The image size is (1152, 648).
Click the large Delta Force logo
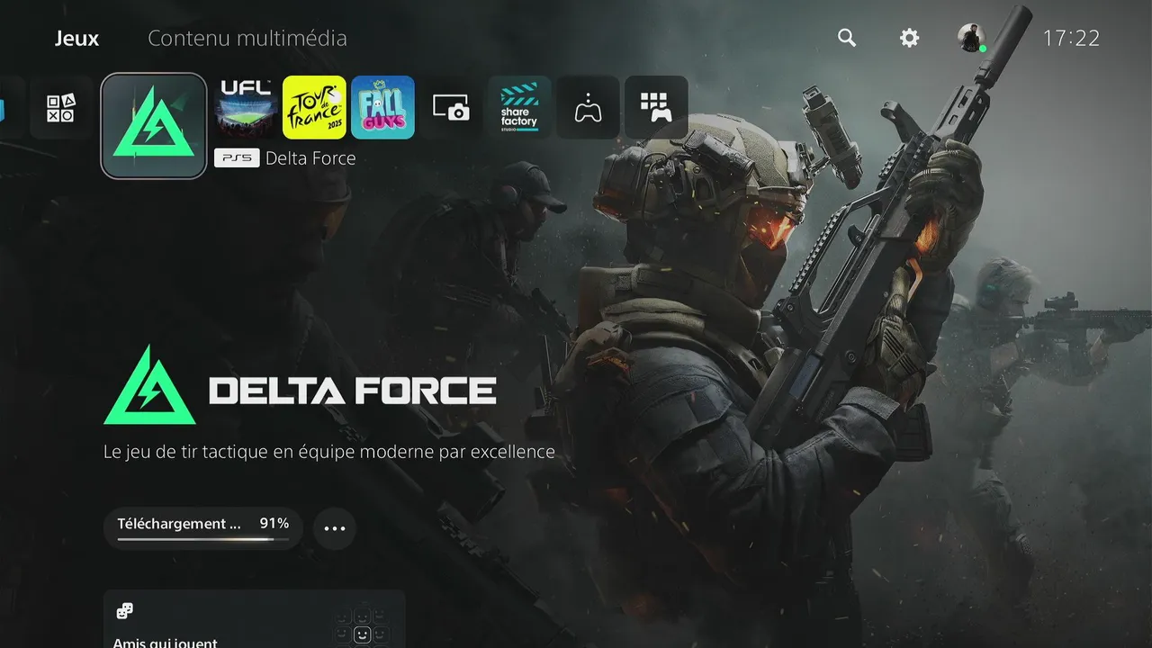pyautogui.click(x=300, y=385)
